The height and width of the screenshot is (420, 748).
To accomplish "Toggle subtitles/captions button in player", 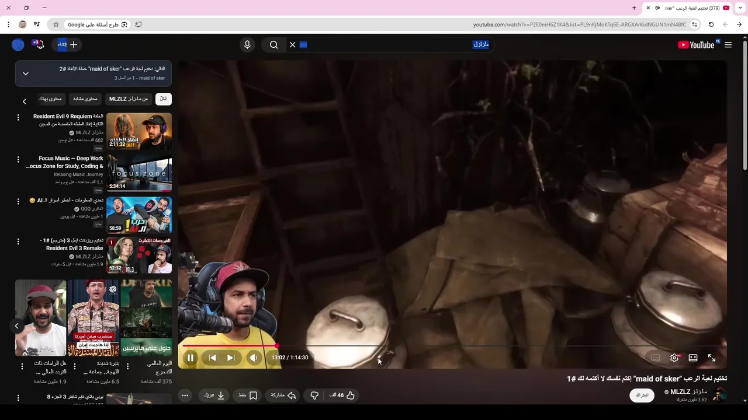I will pos(656,358).
